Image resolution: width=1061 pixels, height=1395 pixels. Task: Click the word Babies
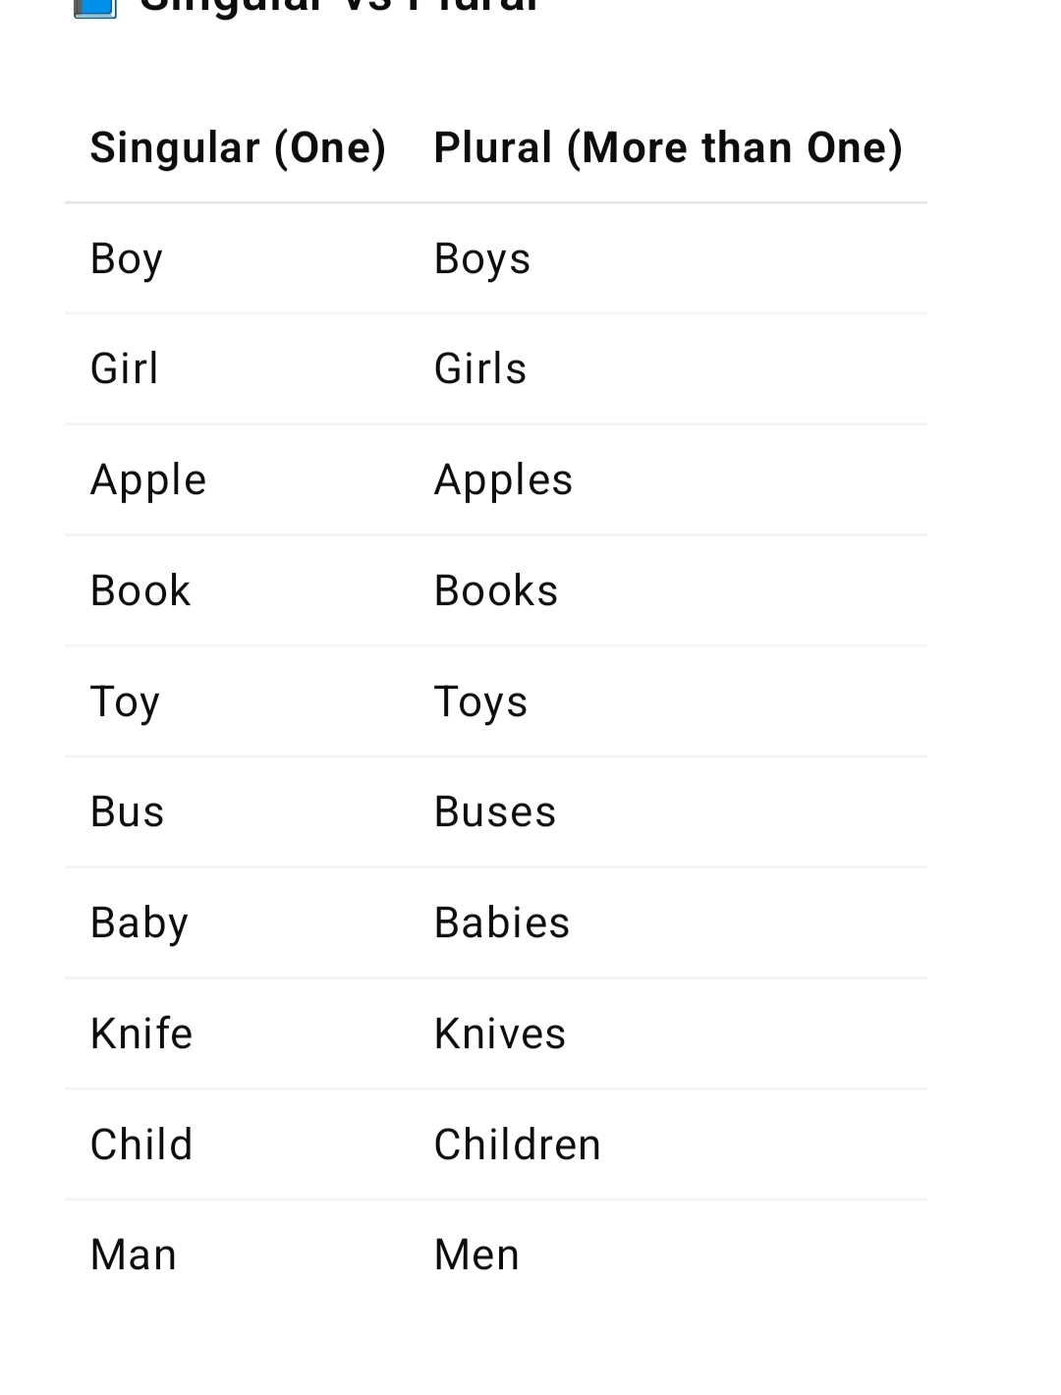502,923
